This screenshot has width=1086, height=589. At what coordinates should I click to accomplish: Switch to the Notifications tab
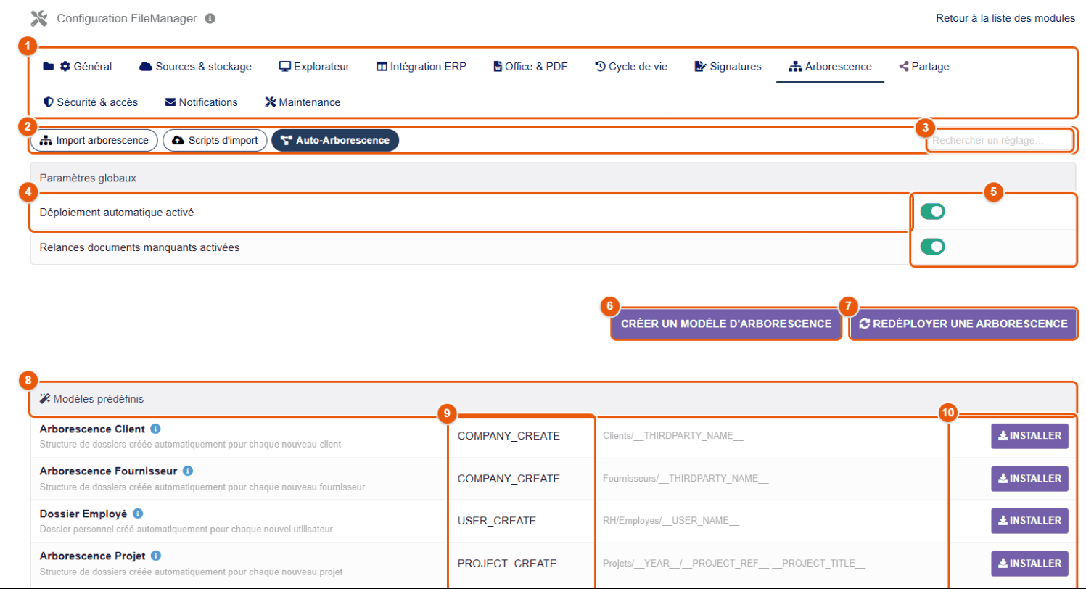pyautogui.click(x=201, y=102)
